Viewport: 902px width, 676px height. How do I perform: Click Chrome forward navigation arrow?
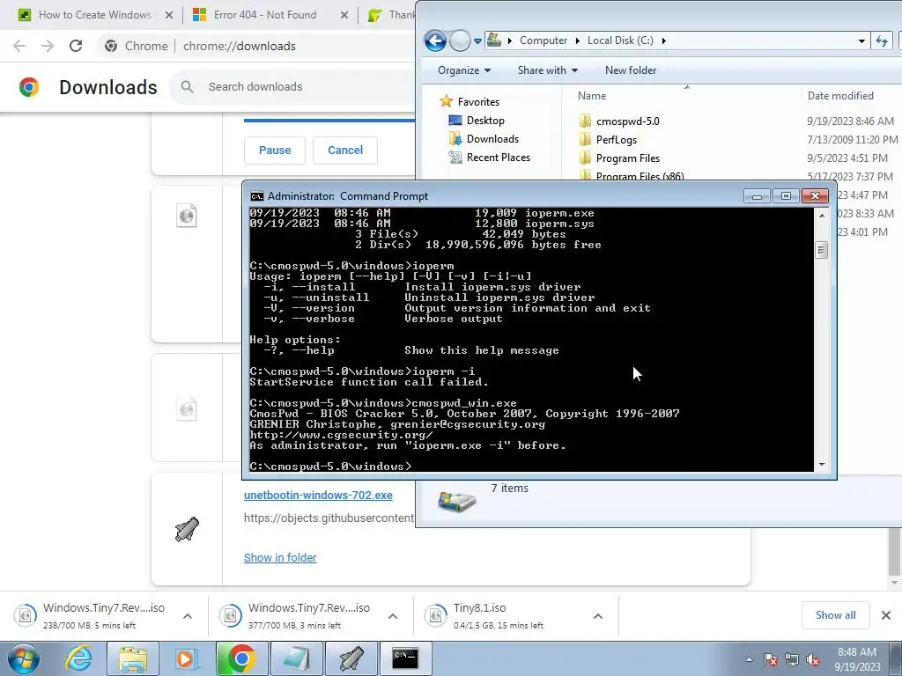pos(48,46)
